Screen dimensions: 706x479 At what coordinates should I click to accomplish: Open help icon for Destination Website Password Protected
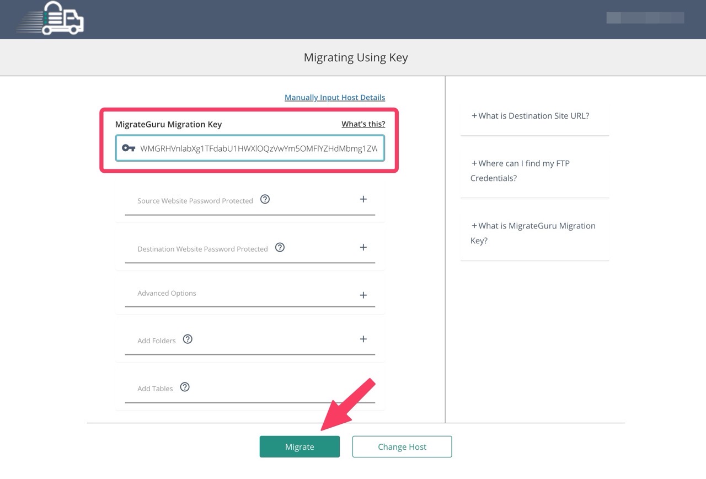280,247
